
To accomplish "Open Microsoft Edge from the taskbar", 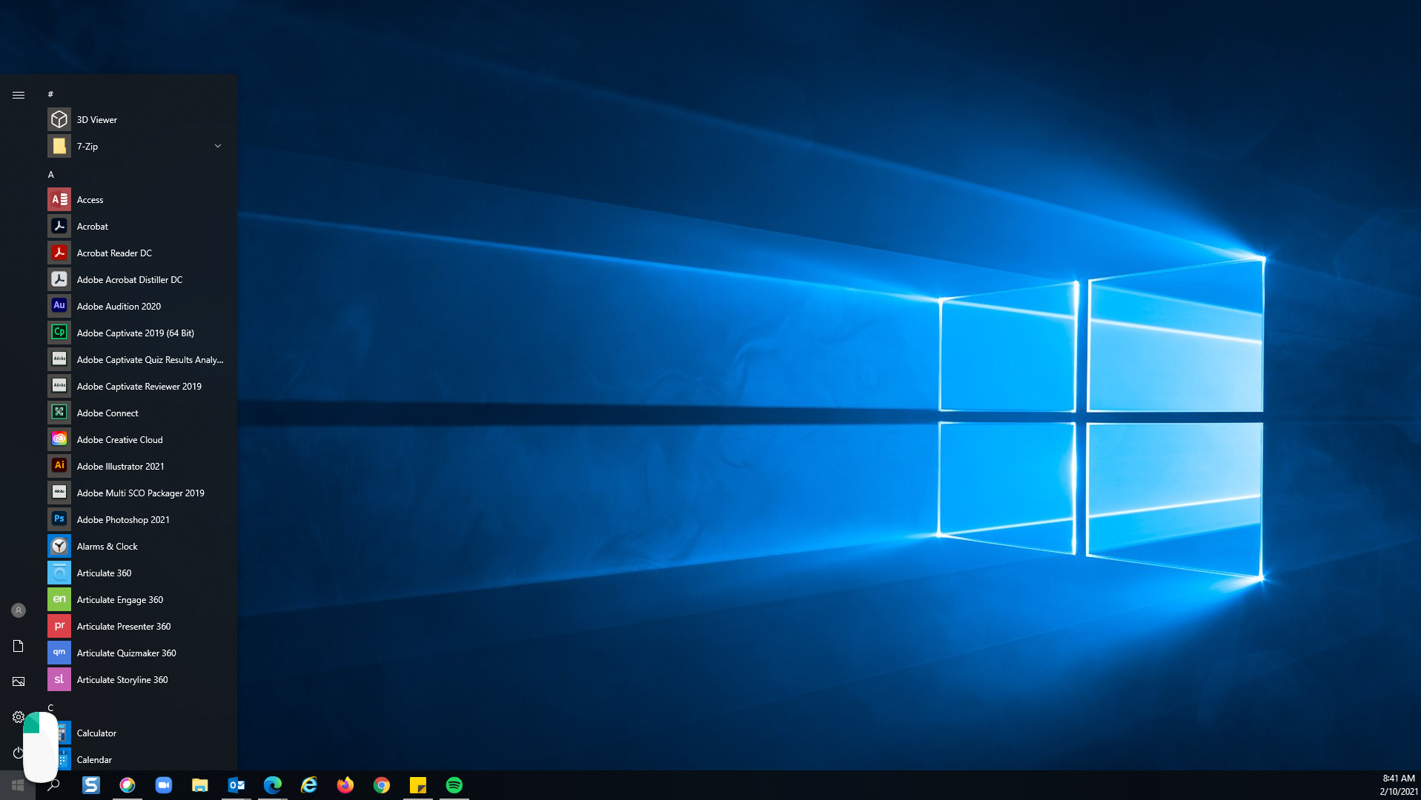I will tap(274, 786).
